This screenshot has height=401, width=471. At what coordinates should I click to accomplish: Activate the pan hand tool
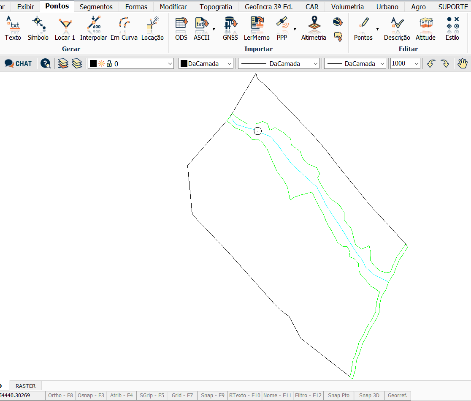463,63
